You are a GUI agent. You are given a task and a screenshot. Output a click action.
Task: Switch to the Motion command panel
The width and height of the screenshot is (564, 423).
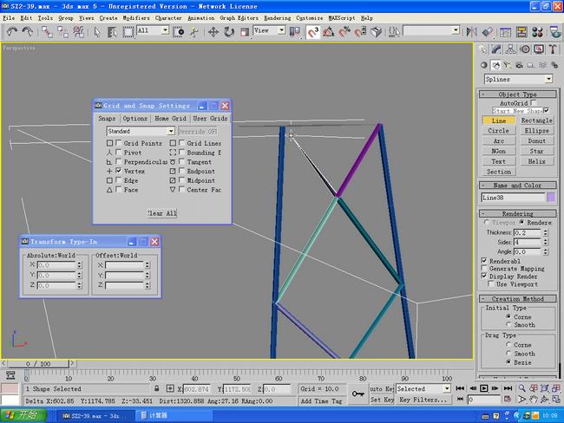pyautogui.click(x=525, y=49)
